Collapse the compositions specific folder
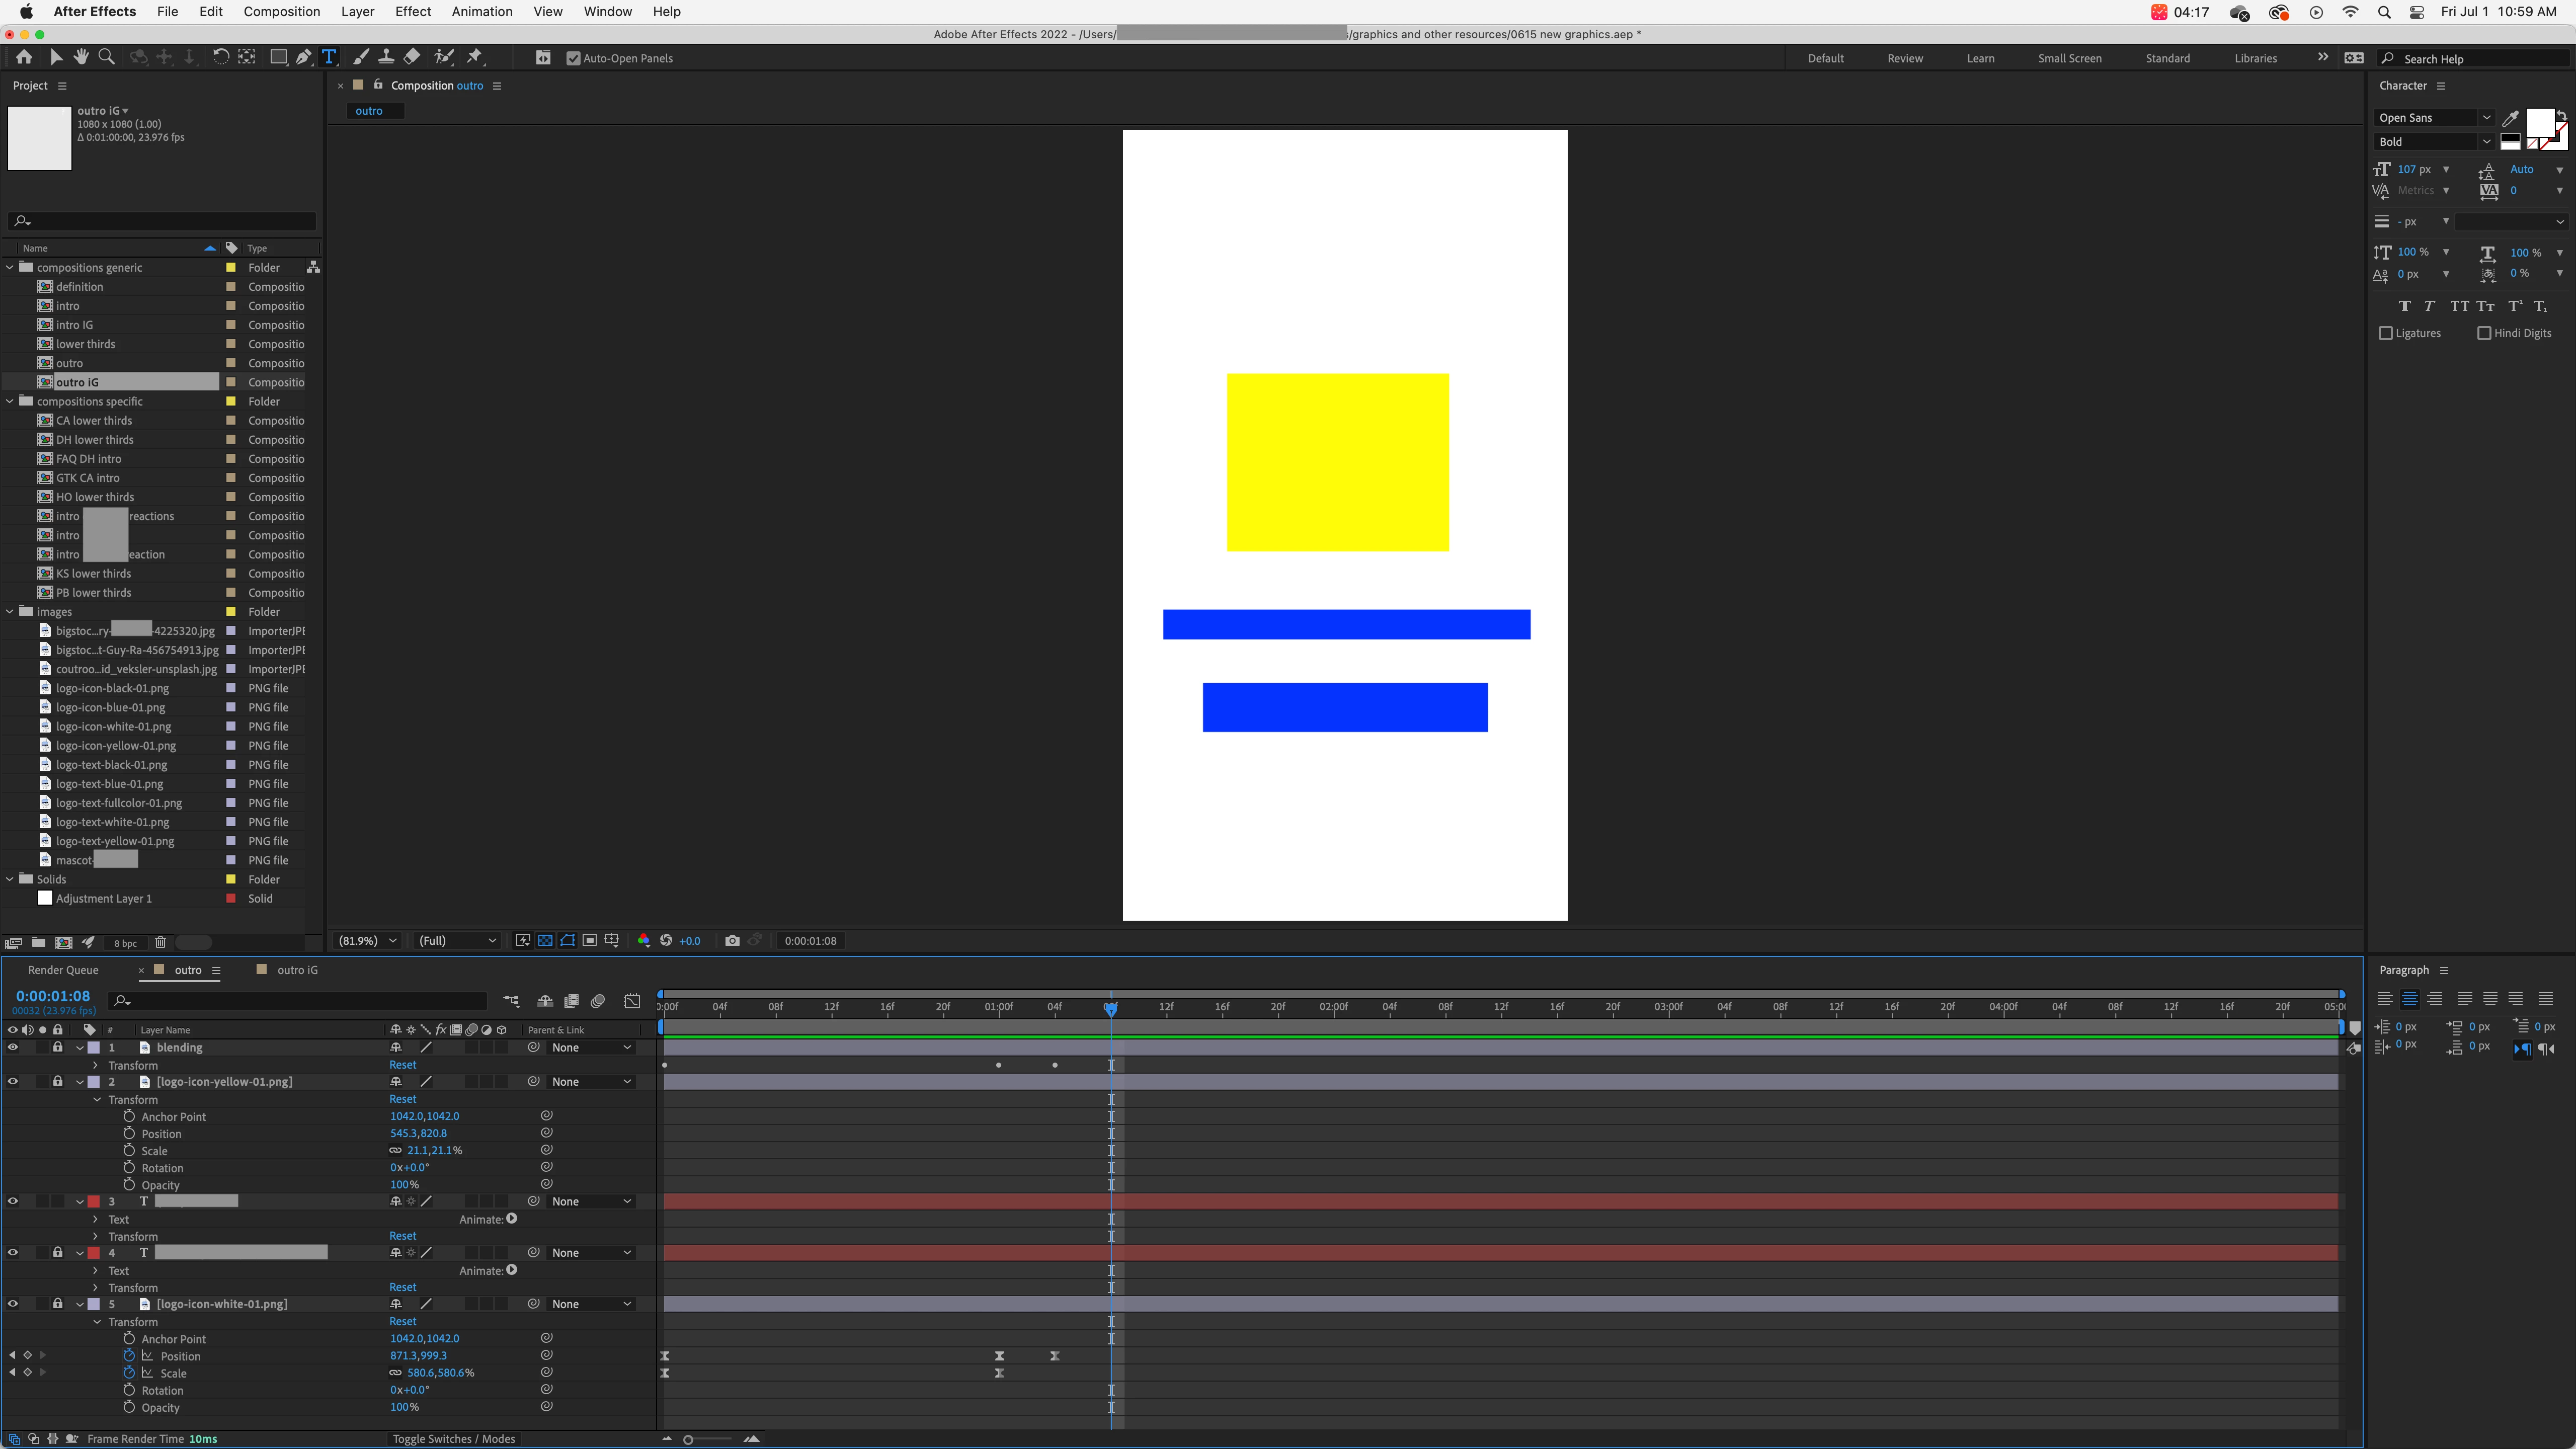 click(x=11, y=401)
